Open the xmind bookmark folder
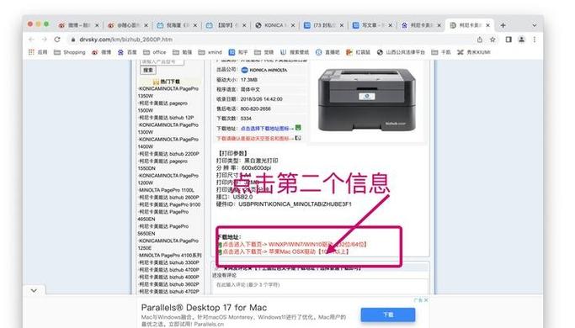This screenshot has height=328, width=575. 210,52
